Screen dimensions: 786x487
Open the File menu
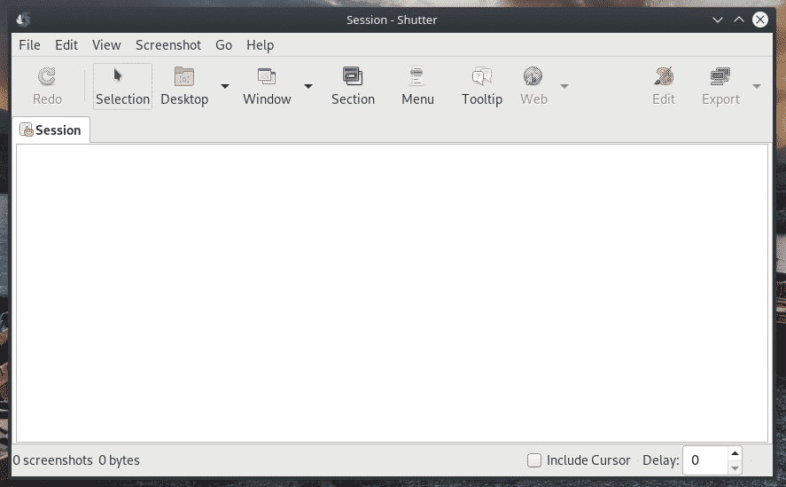(x=29, y=45)
